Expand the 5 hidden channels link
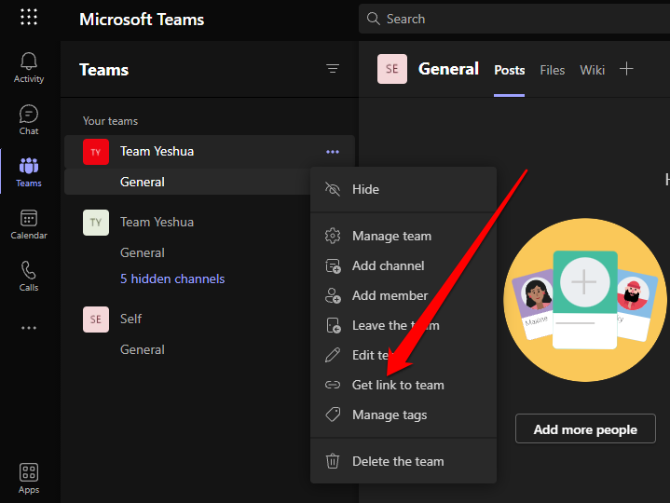This screenshot has height=503, width=670. coord(172,279)
